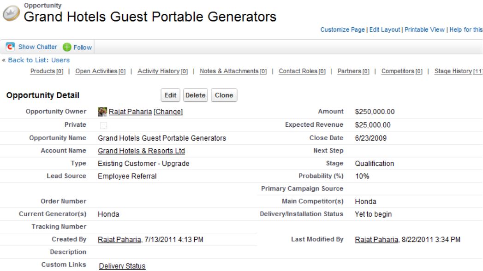Open the Change owner link

coord(168,112)
